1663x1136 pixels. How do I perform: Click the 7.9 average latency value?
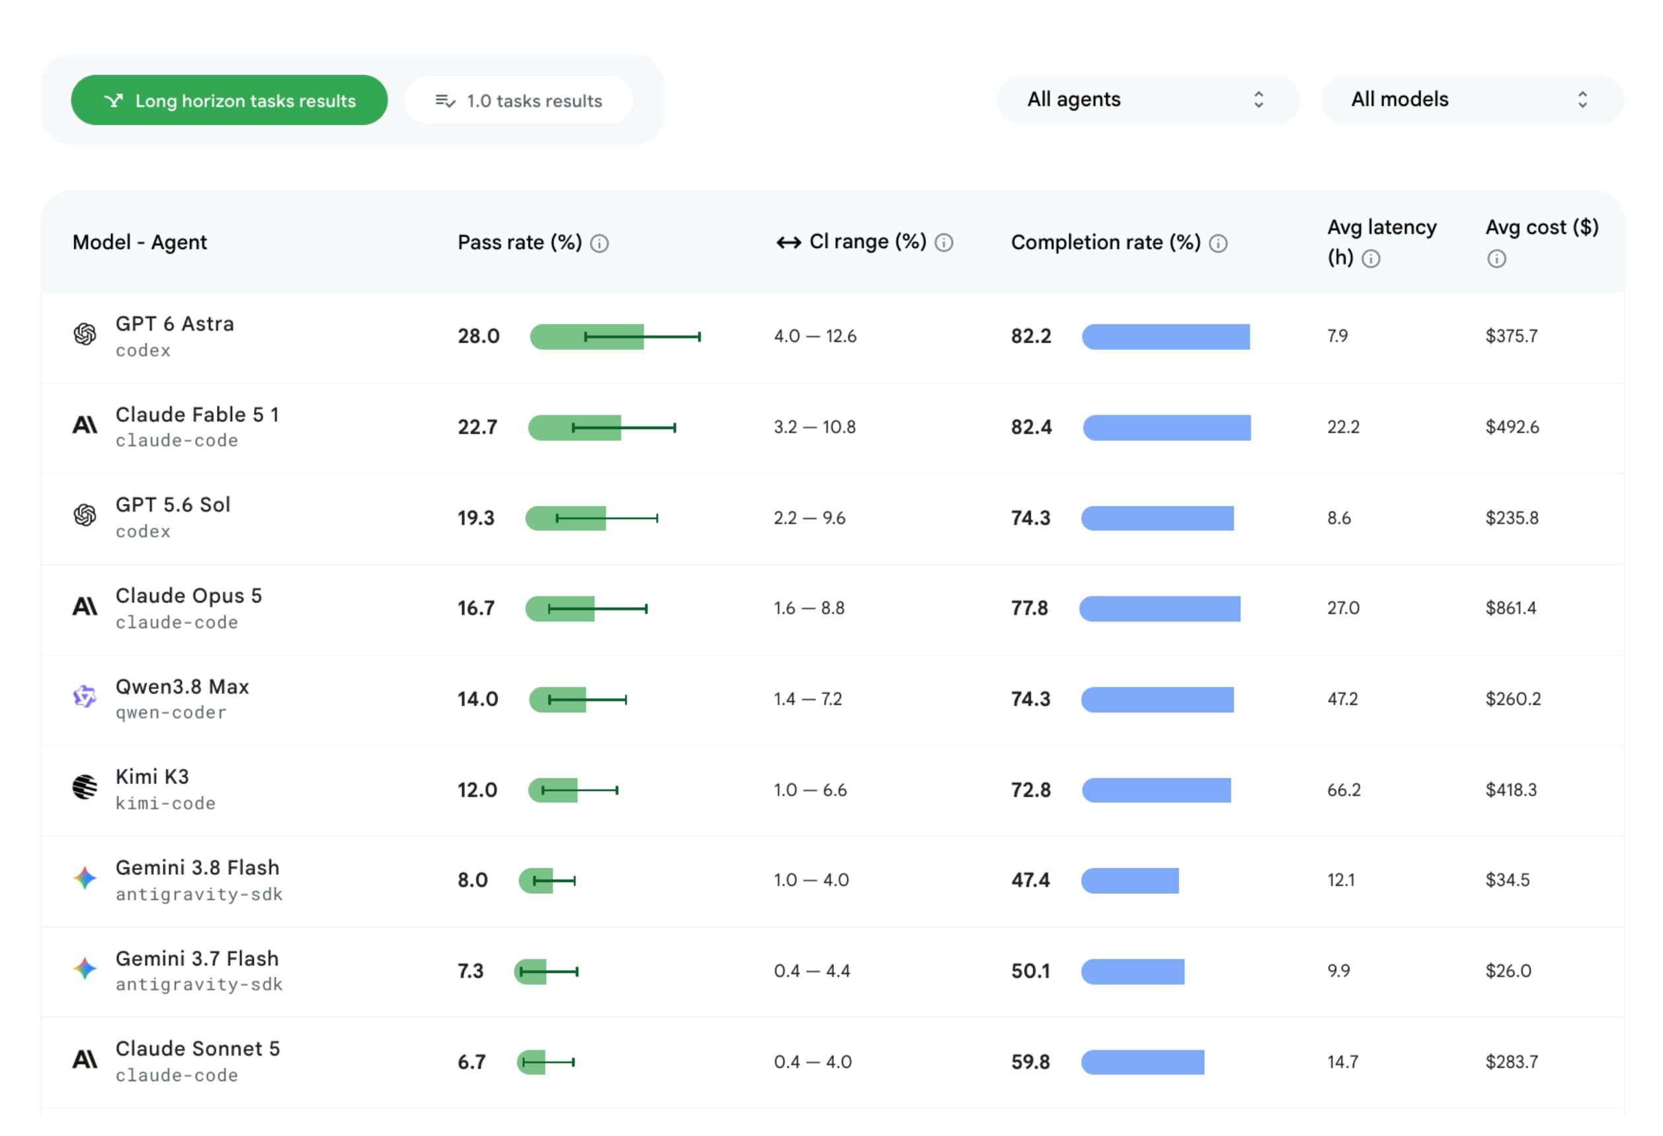tap(1338, 336)
